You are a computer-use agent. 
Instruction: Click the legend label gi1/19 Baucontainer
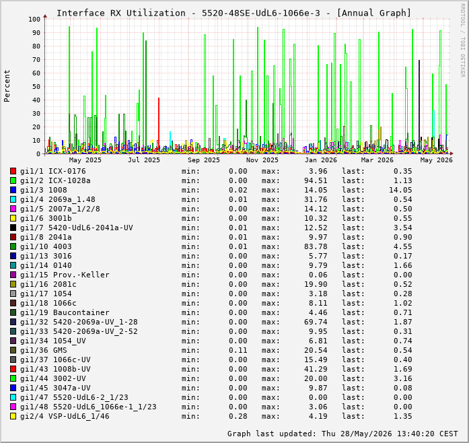65,312
